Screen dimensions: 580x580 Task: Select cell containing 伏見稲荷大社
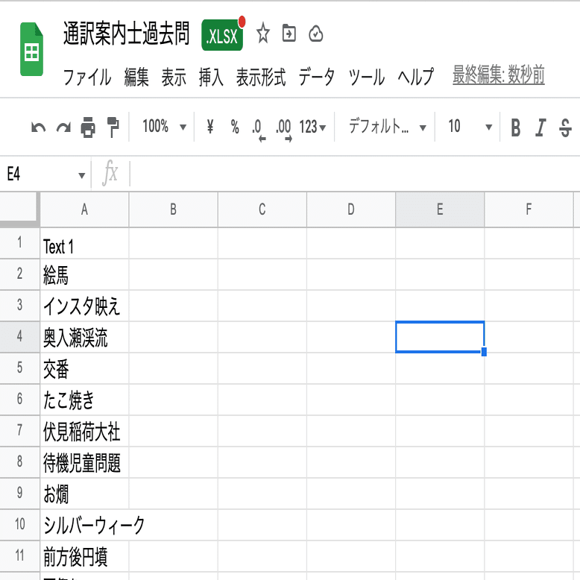coord(84,431)
